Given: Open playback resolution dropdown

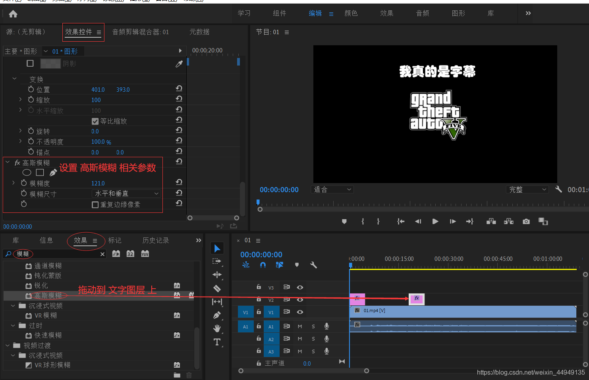Looking at the screenshot, I should [x=527, y=189].
